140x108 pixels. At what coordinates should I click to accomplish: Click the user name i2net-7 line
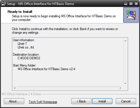22,44
